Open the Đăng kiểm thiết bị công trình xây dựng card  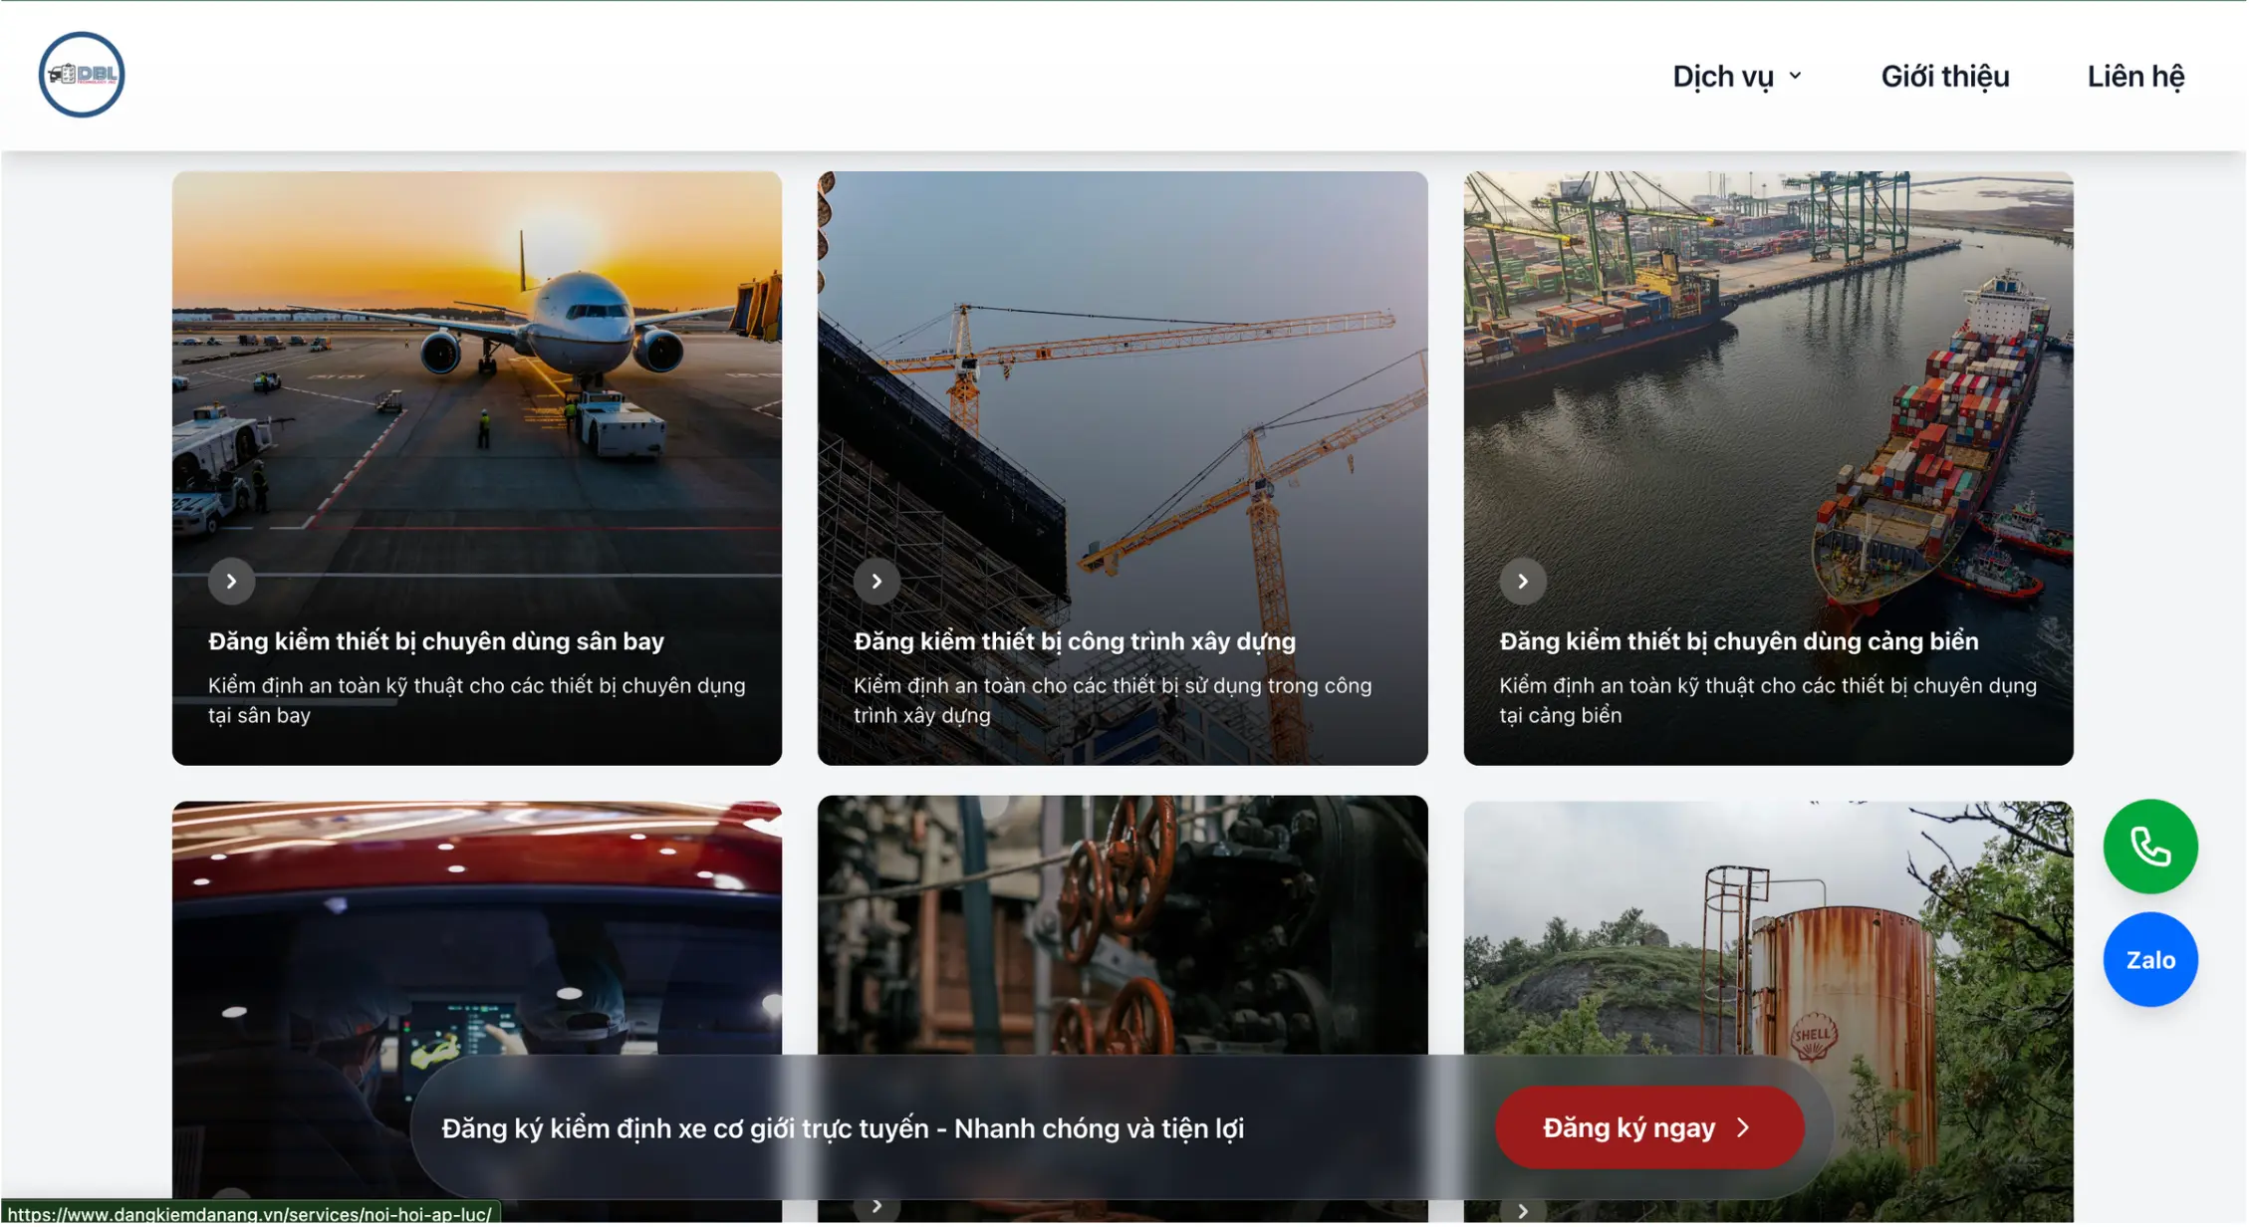coord(1075,641)
